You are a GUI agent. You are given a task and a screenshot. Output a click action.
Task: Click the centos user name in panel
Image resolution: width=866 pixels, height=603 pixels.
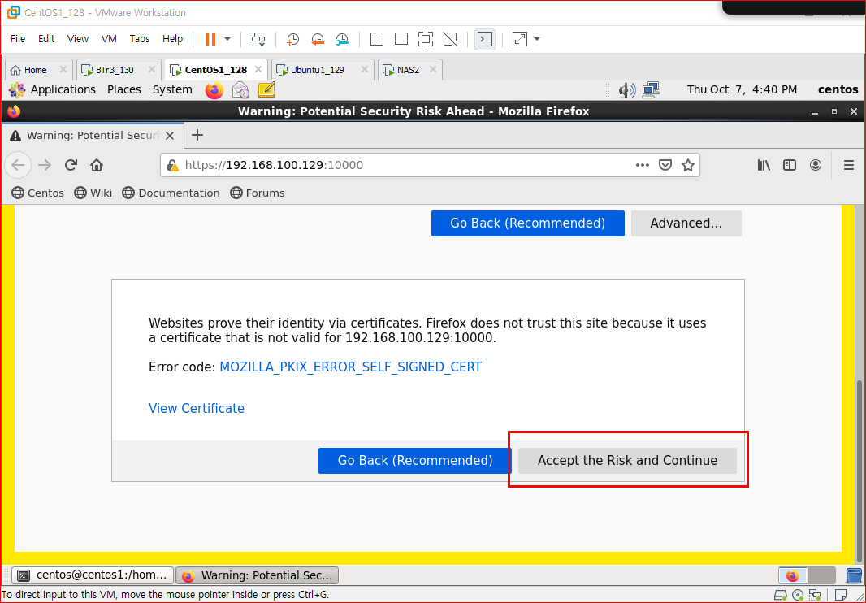click(x=838, y=89)
